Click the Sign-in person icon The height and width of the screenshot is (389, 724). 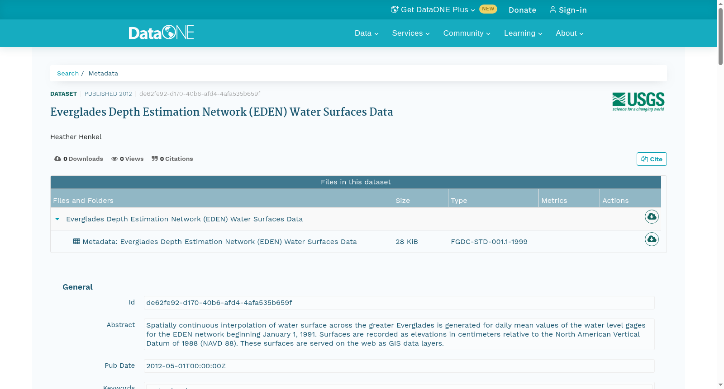[553, 9]
